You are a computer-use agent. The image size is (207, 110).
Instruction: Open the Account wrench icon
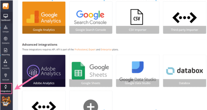point(6,77)
